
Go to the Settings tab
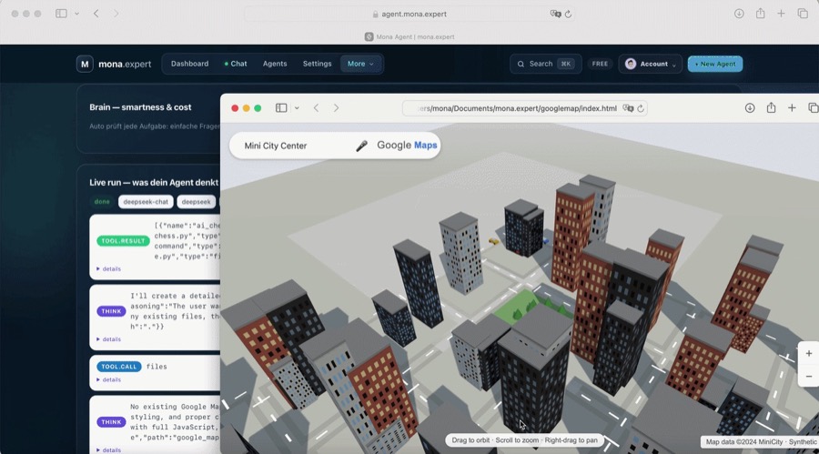pos(317,64)
